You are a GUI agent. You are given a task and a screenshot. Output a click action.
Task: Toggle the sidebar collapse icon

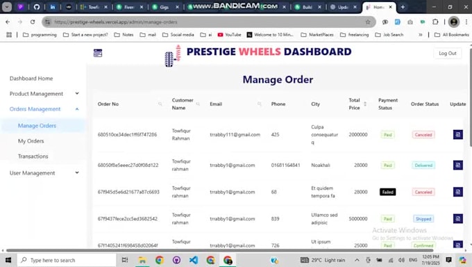point(98,53)
